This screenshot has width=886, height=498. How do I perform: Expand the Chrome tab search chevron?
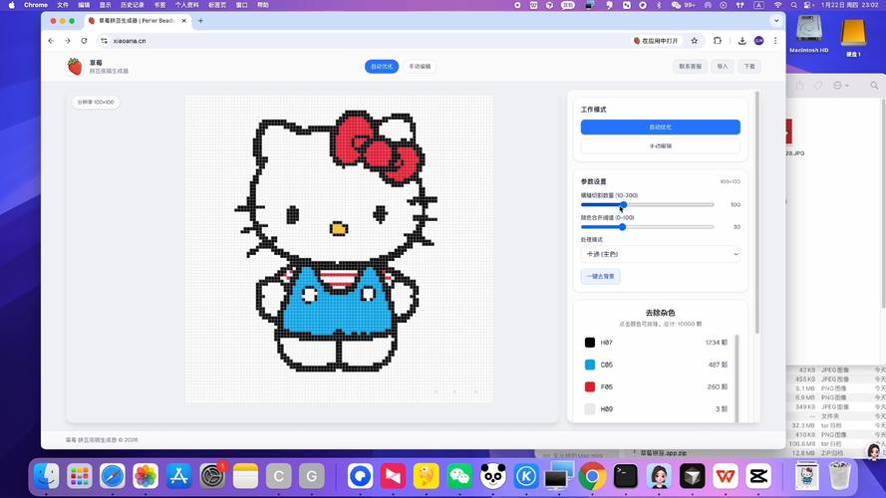pos(776,20)
